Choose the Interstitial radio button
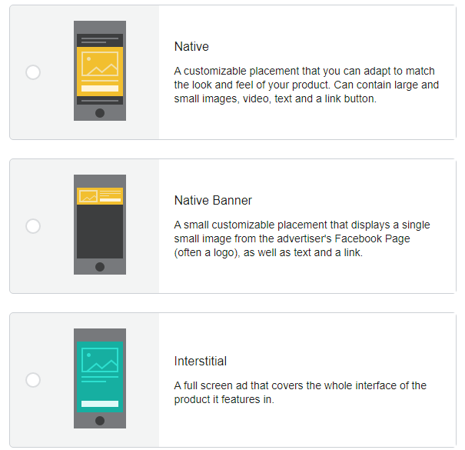 33,380
